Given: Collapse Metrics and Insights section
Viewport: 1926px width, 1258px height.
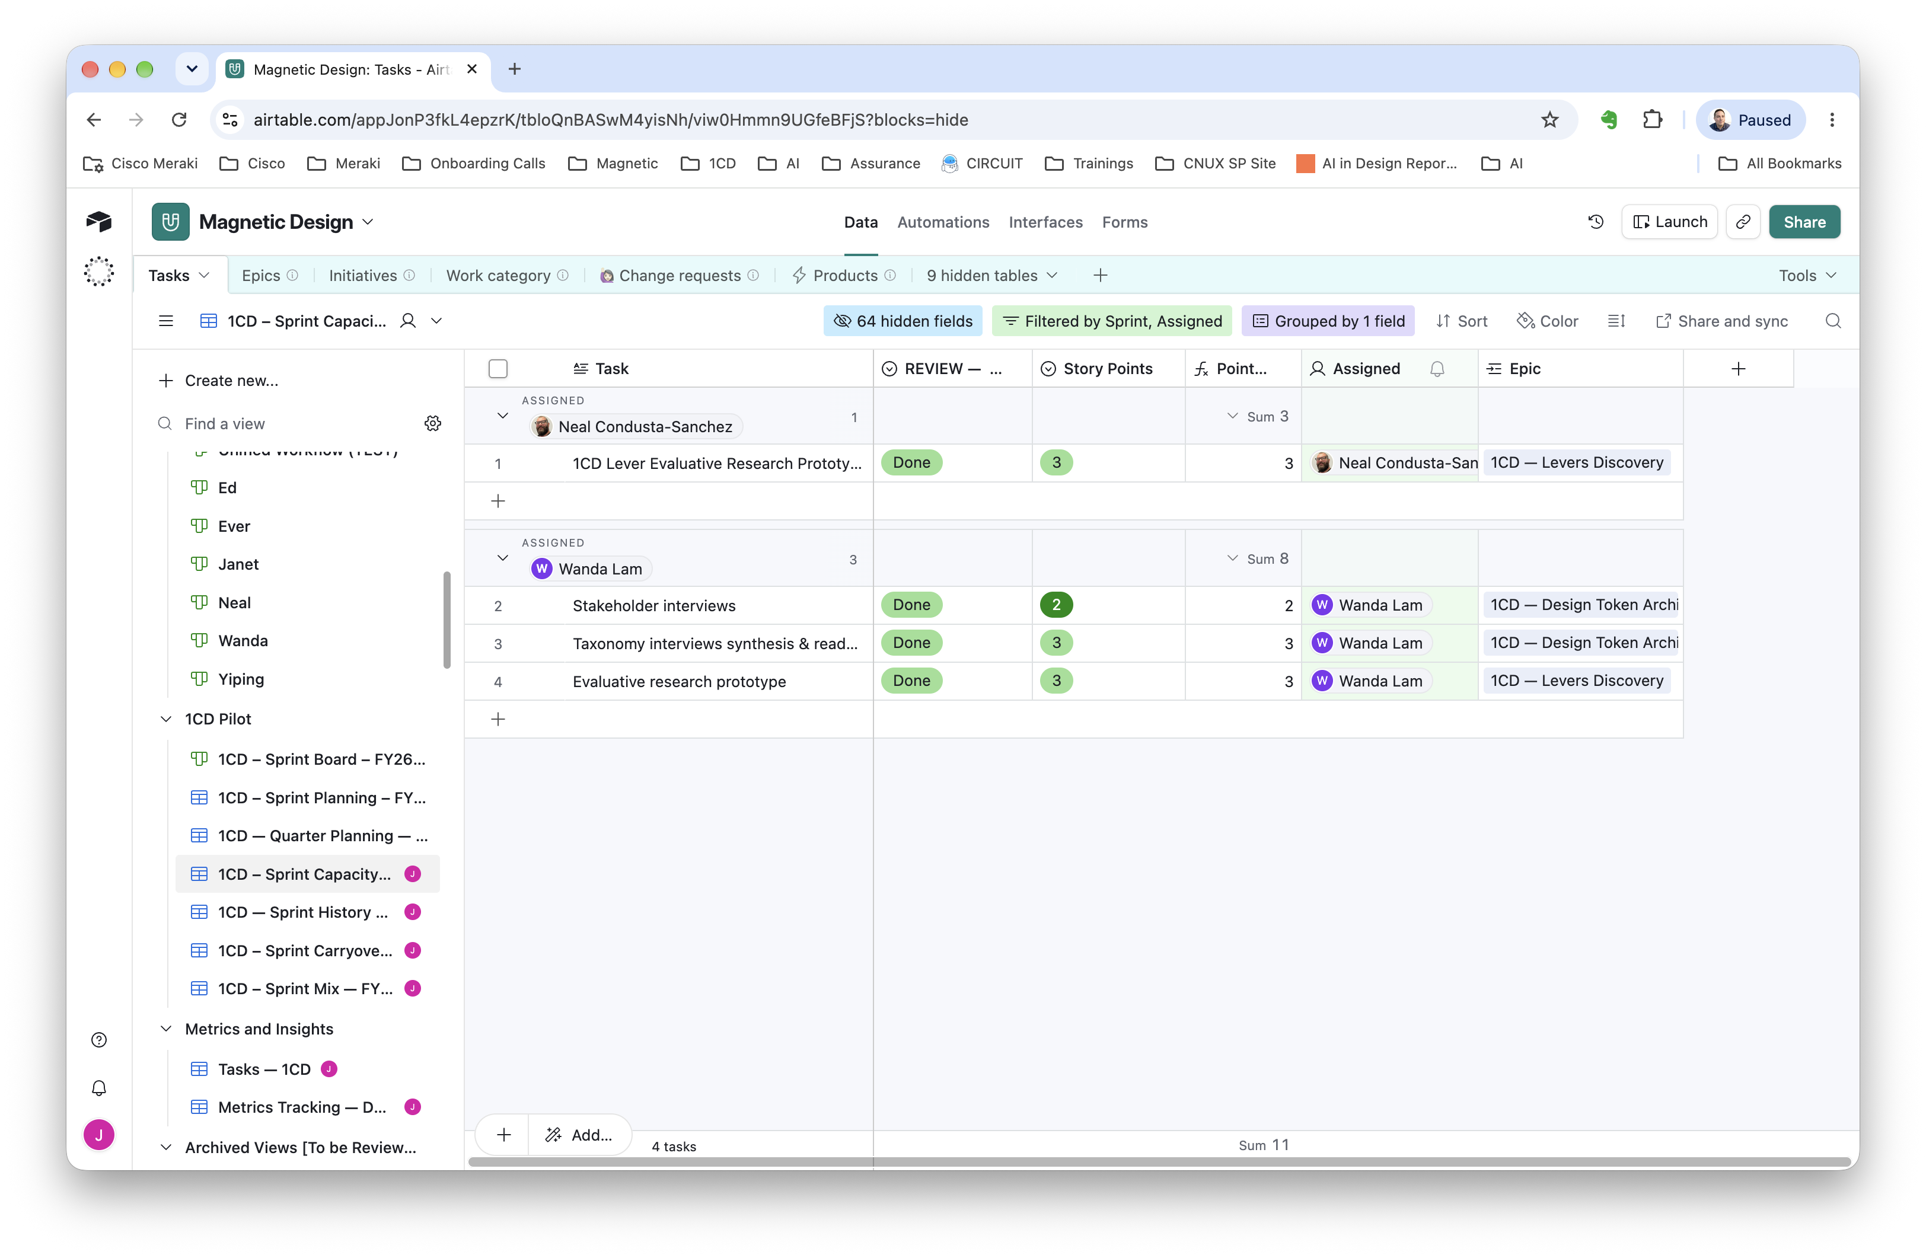Looking at the screenshot, I should tap(166, 1029).
